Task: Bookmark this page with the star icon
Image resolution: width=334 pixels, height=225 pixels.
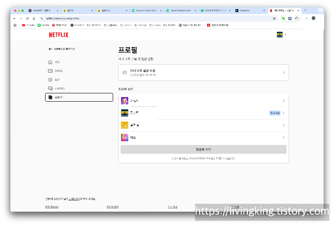Action: click(274, 18)
